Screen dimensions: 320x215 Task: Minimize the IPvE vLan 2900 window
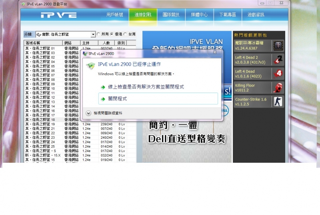click(x=262, y=3)
